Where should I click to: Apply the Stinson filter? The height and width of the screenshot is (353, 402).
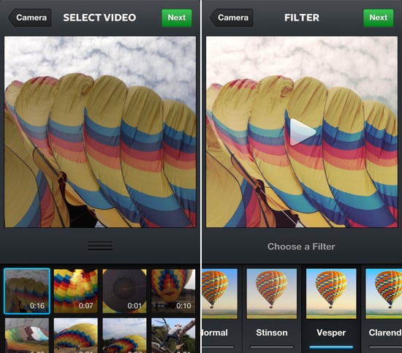272,294
